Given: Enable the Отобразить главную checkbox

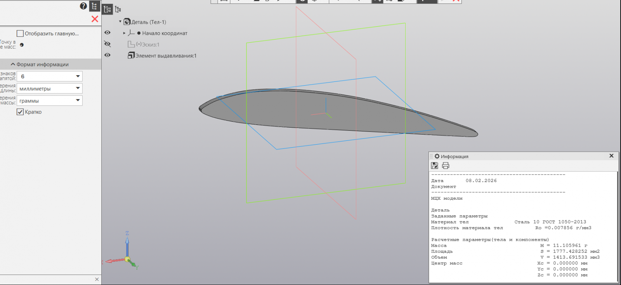Looking at the screenshot, I should click(x=20, y=34).
